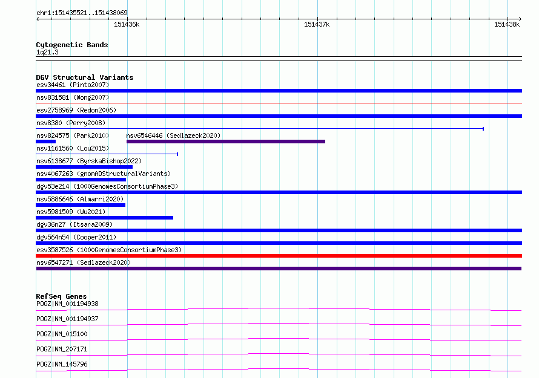This screenshot has width=539, height=378.
Task: Click the thin blue nsv1161560 line
Action: point(107,154)
